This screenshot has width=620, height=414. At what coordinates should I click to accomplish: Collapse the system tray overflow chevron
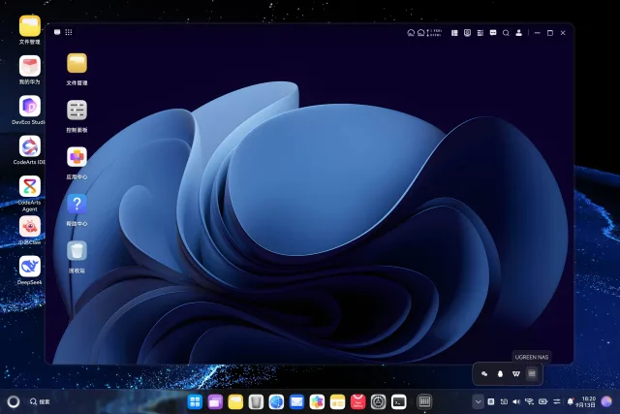(478, 402)
